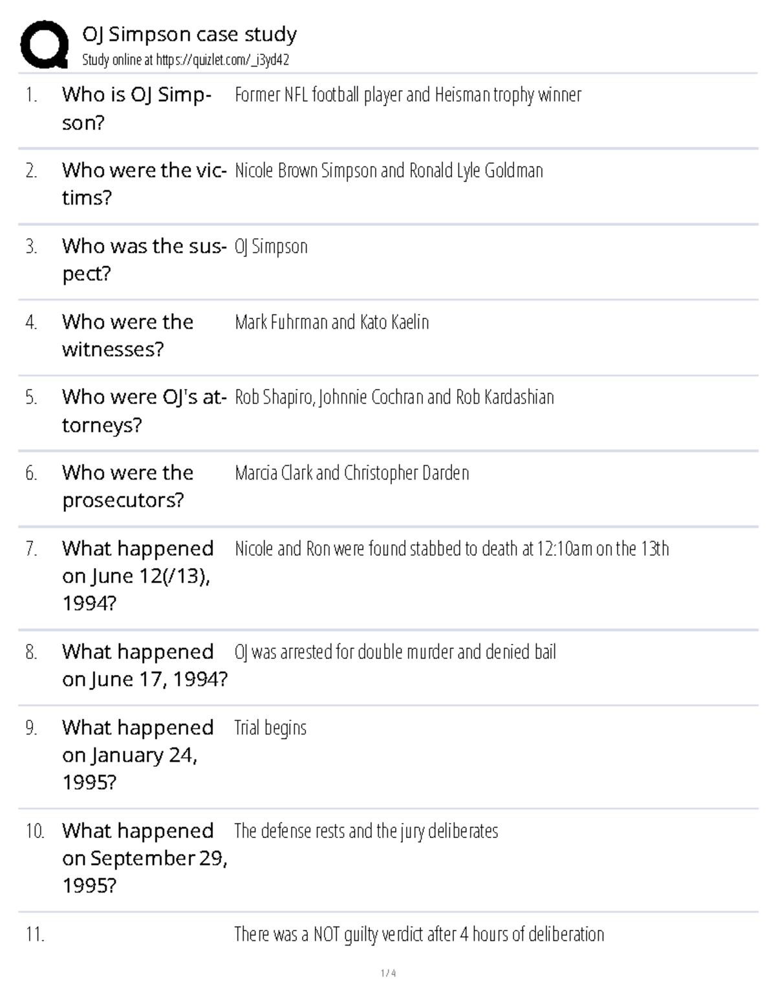Click the Quizlet logo icon
The height and width of the screenshot is (1005, 776).
coord(45,44)
